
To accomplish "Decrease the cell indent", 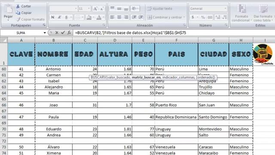I will [x=134, y=17].
